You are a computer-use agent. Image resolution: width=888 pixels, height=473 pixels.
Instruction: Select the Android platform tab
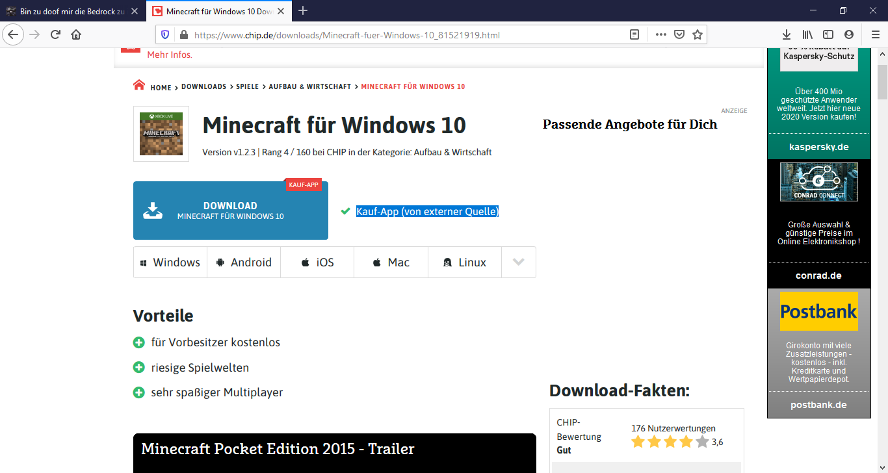(244, 262)
